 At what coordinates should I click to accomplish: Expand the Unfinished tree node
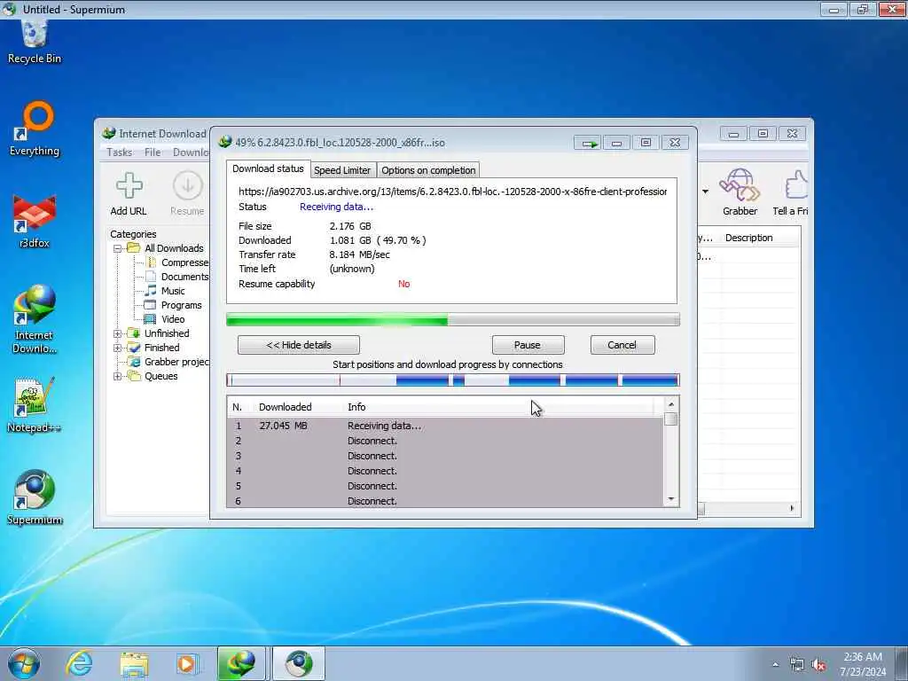(x=118, y=333)
